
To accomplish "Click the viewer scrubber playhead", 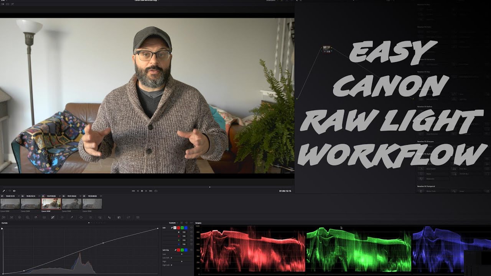I will pos(210,187).
